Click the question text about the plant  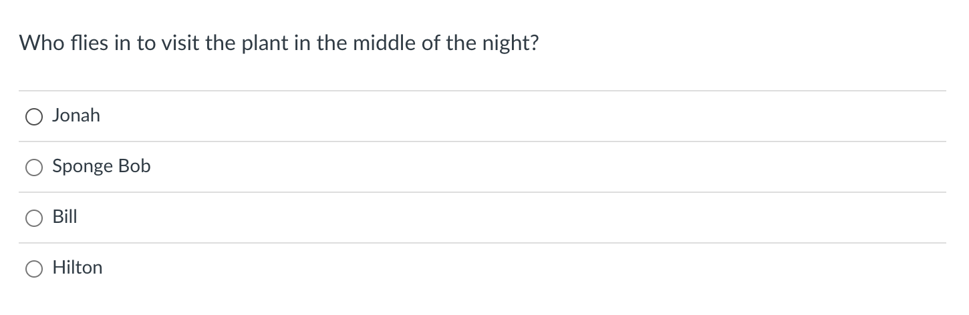click(279, 44)
